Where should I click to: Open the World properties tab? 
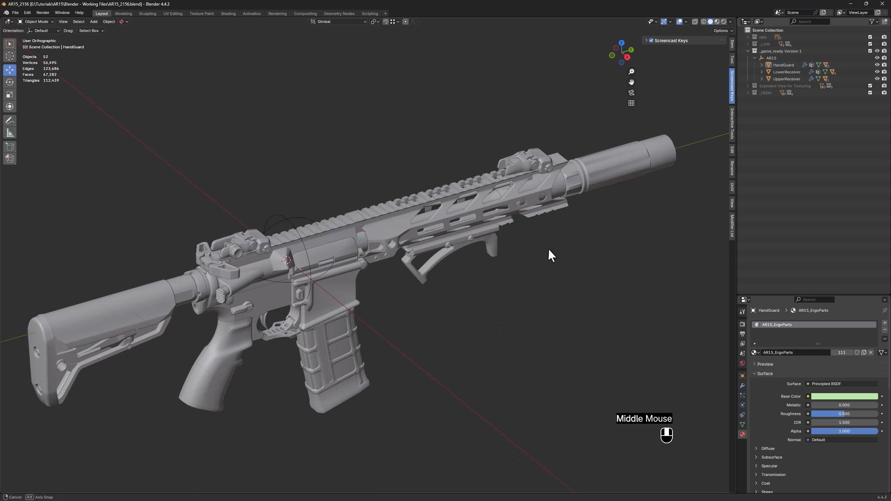pos(742,363)
